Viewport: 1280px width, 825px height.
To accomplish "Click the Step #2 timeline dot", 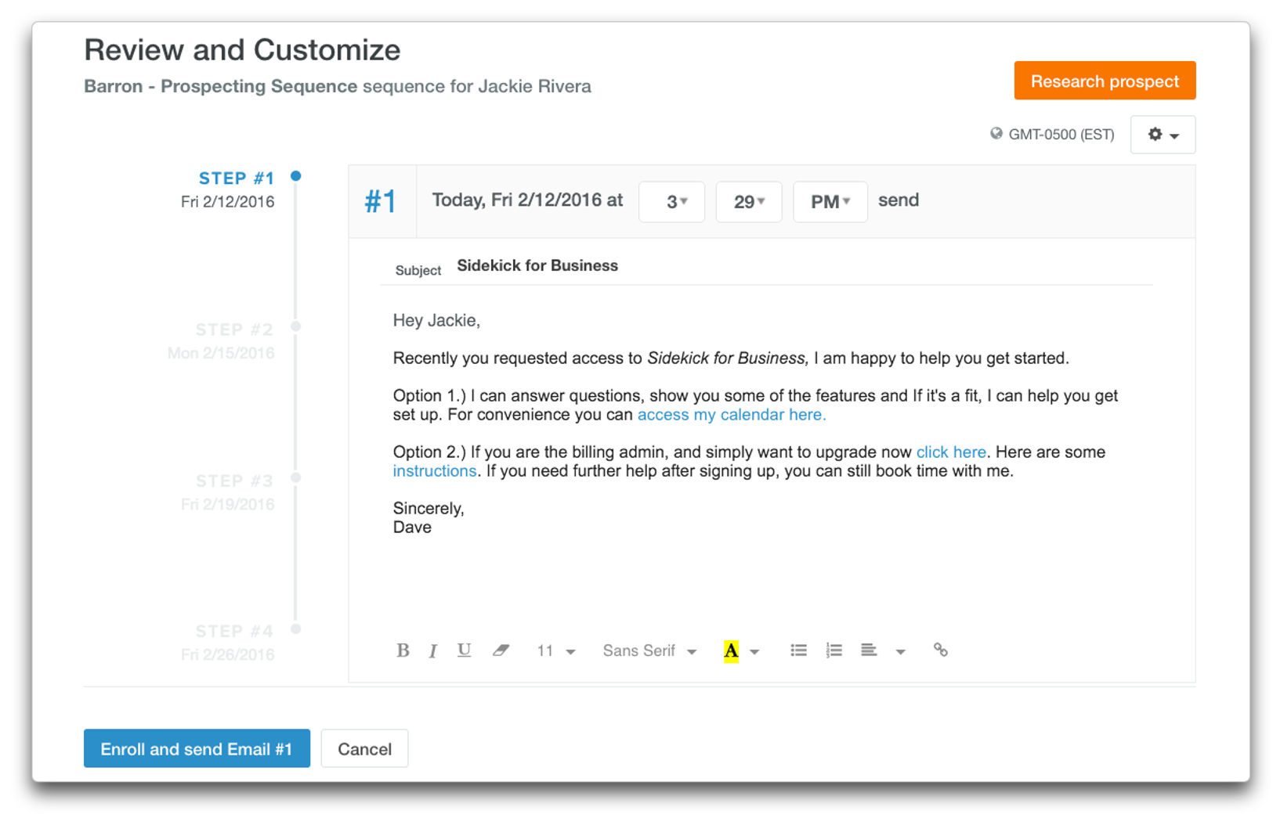I will 296,326.
